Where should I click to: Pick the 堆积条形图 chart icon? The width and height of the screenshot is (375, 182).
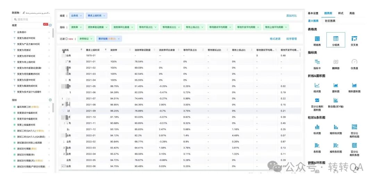pos(336,145)
